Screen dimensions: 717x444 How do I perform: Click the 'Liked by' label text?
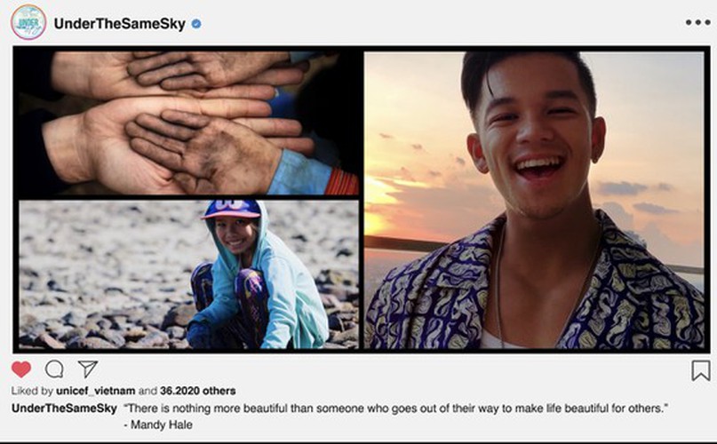[x=32, y=391]
